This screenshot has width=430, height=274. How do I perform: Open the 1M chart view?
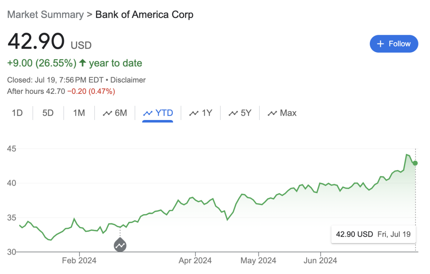pos(78,113)
